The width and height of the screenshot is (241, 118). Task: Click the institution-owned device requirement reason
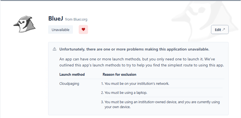(x=162, y=102)
